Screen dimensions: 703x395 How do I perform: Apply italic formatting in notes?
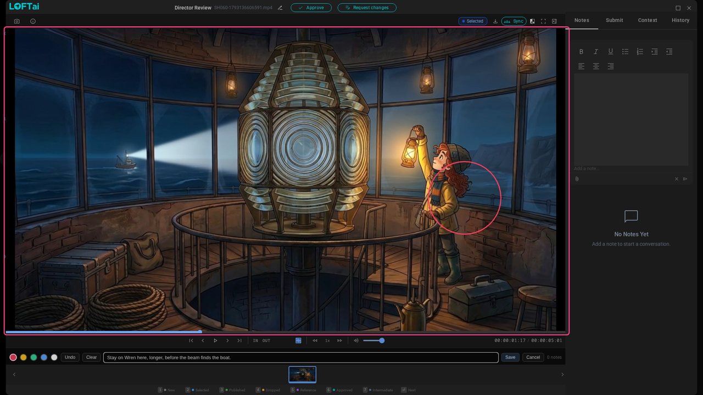point(596,52)
